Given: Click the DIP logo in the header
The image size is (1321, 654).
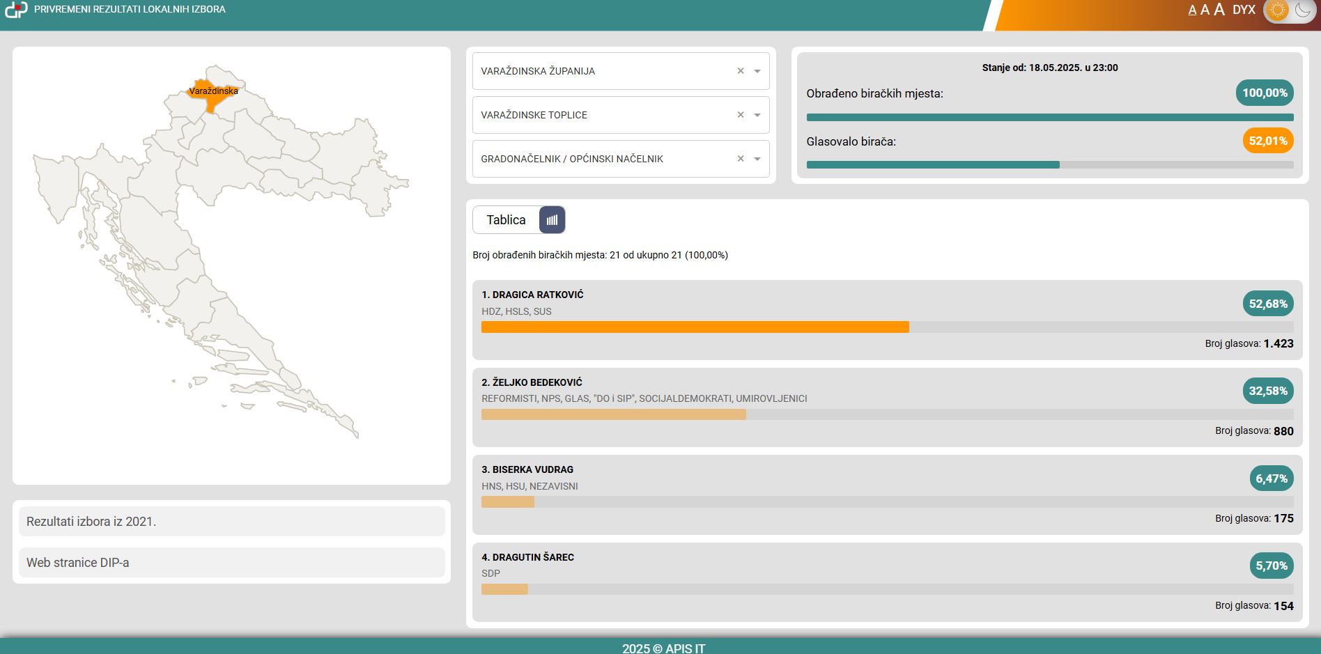Looking at the screenshot, I should tap(15, 10).
